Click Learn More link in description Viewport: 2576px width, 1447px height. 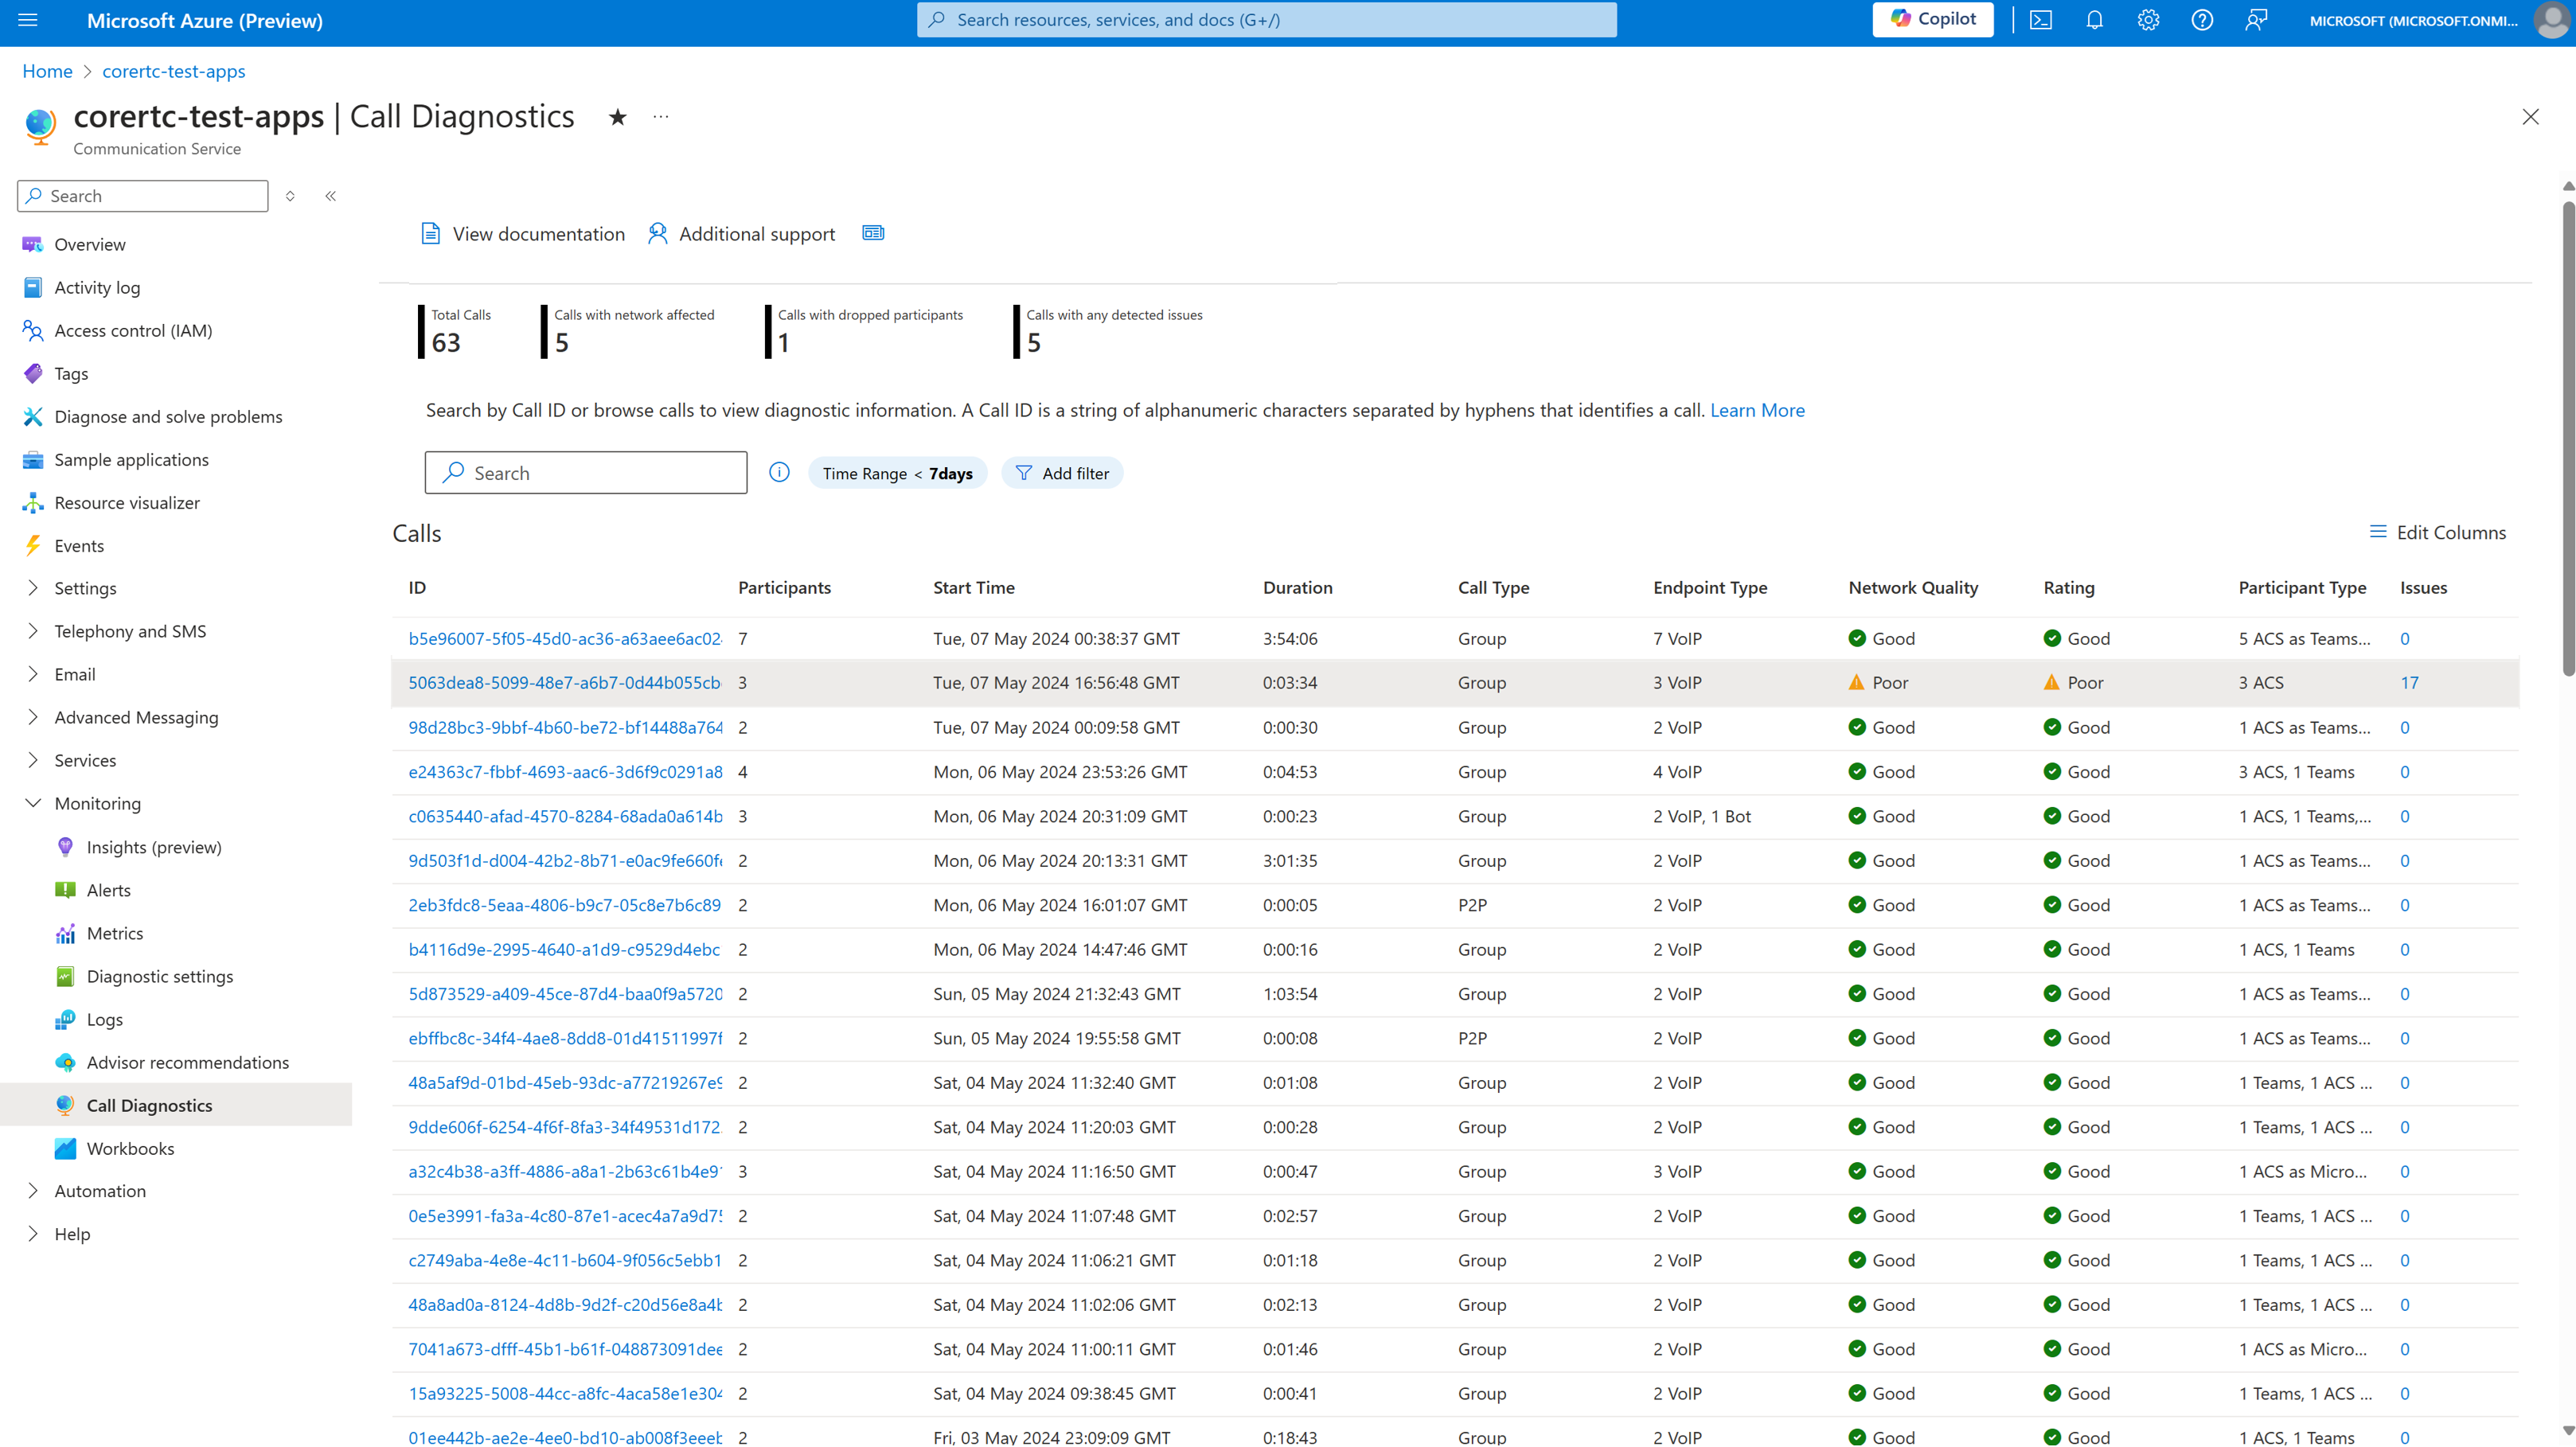click(x=1757, y=408)
